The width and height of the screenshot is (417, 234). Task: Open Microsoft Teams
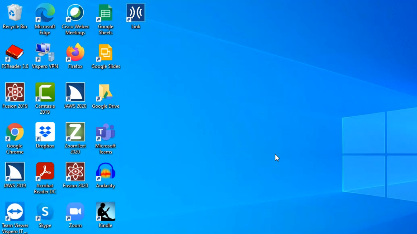[105, 132]
